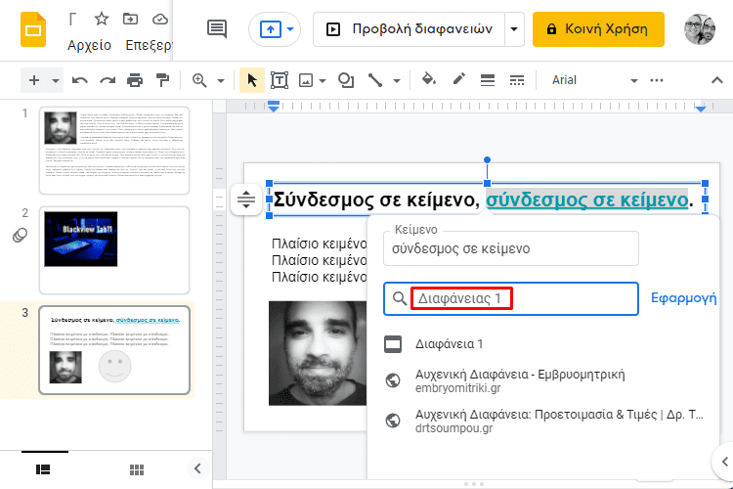Open present-to-meeting dropdown arrow

point(290,29)
